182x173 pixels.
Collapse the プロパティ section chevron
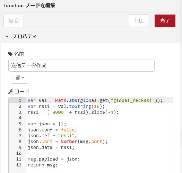pyautogui.click(x=7, y=36)
